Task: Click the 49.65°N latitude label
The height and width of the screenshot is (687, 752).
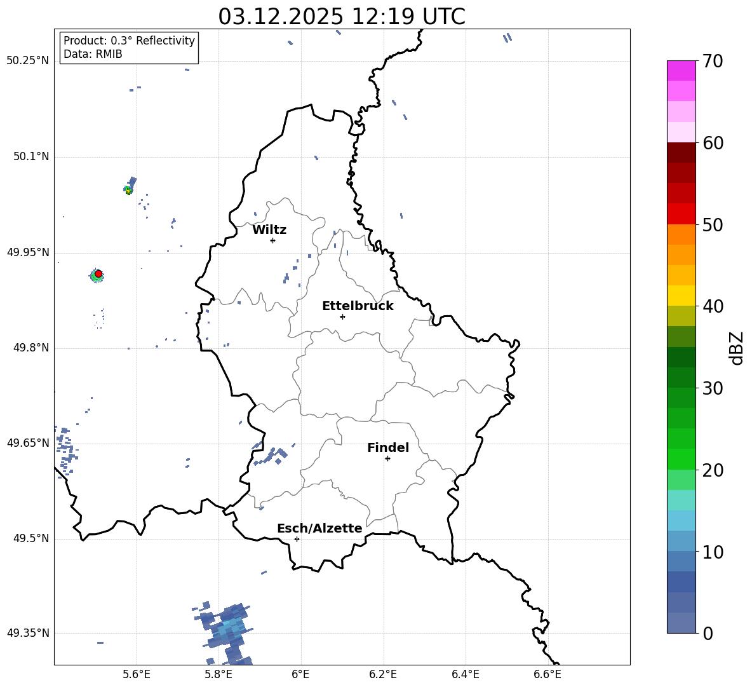Action: tap(28, 442)
